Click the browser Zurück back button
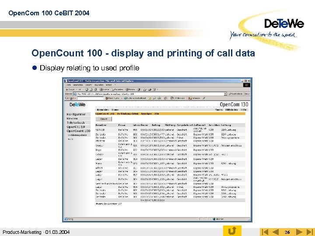 point(70,90)
